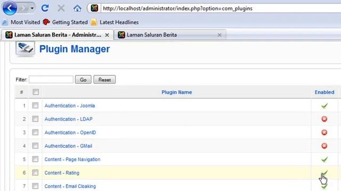Check the Authentication - Joomla checkbox
This screenshot has height=191, width=341.
pyautogui.click(x=35, y=106)
